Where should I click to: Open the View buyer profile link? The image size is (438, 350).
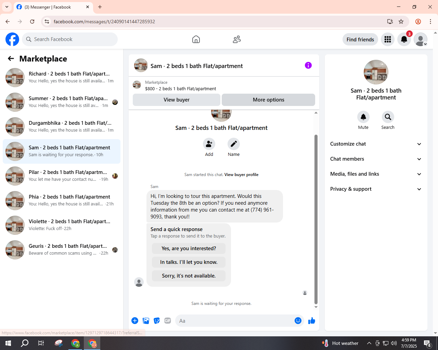click(x=241, y=175)
